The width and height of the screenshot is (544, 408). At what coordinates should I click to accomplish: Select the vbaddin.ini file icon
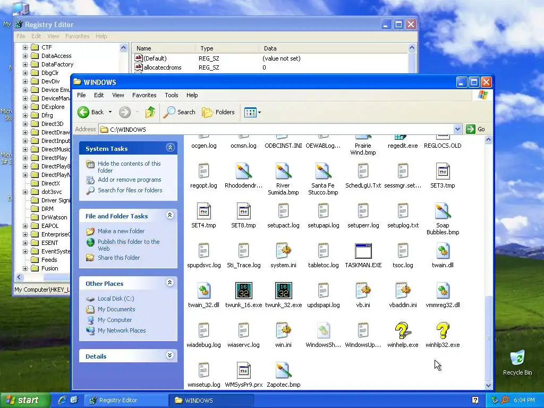click(x=403, y=291)
